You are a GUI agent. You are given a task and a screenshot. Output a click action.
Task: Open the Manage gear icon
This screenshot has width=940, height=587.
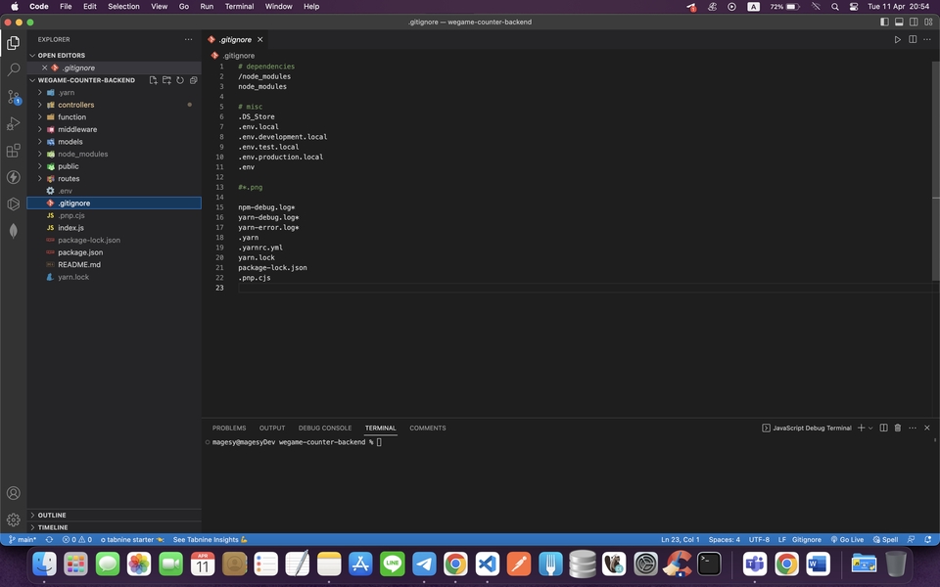pos(13,519)
